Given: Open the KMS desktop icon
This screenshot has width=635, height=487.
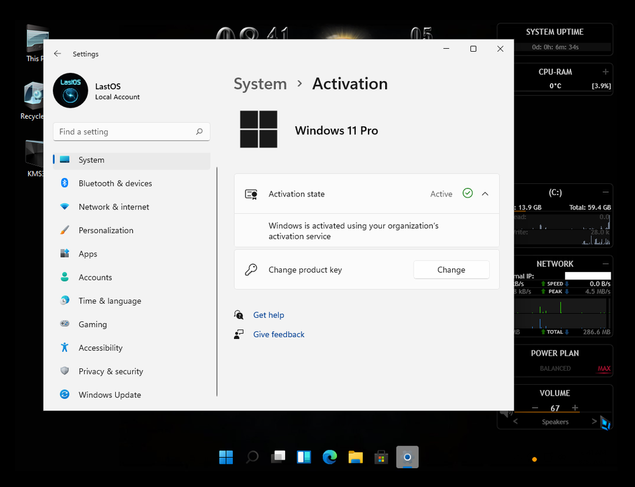Looking at the screenshot, I should tap(35, 158).
